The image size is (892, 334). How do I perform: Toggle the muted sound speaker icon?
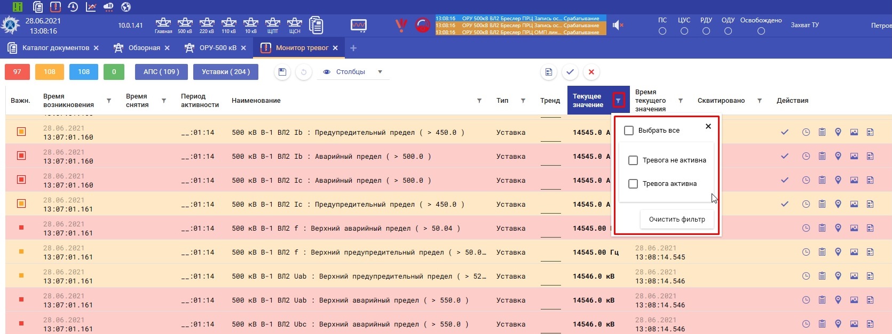coord(618,25)
